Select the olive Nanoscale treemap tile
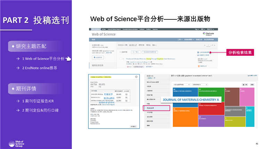This screenshot has width=267, height=149. tap(235, 122)
